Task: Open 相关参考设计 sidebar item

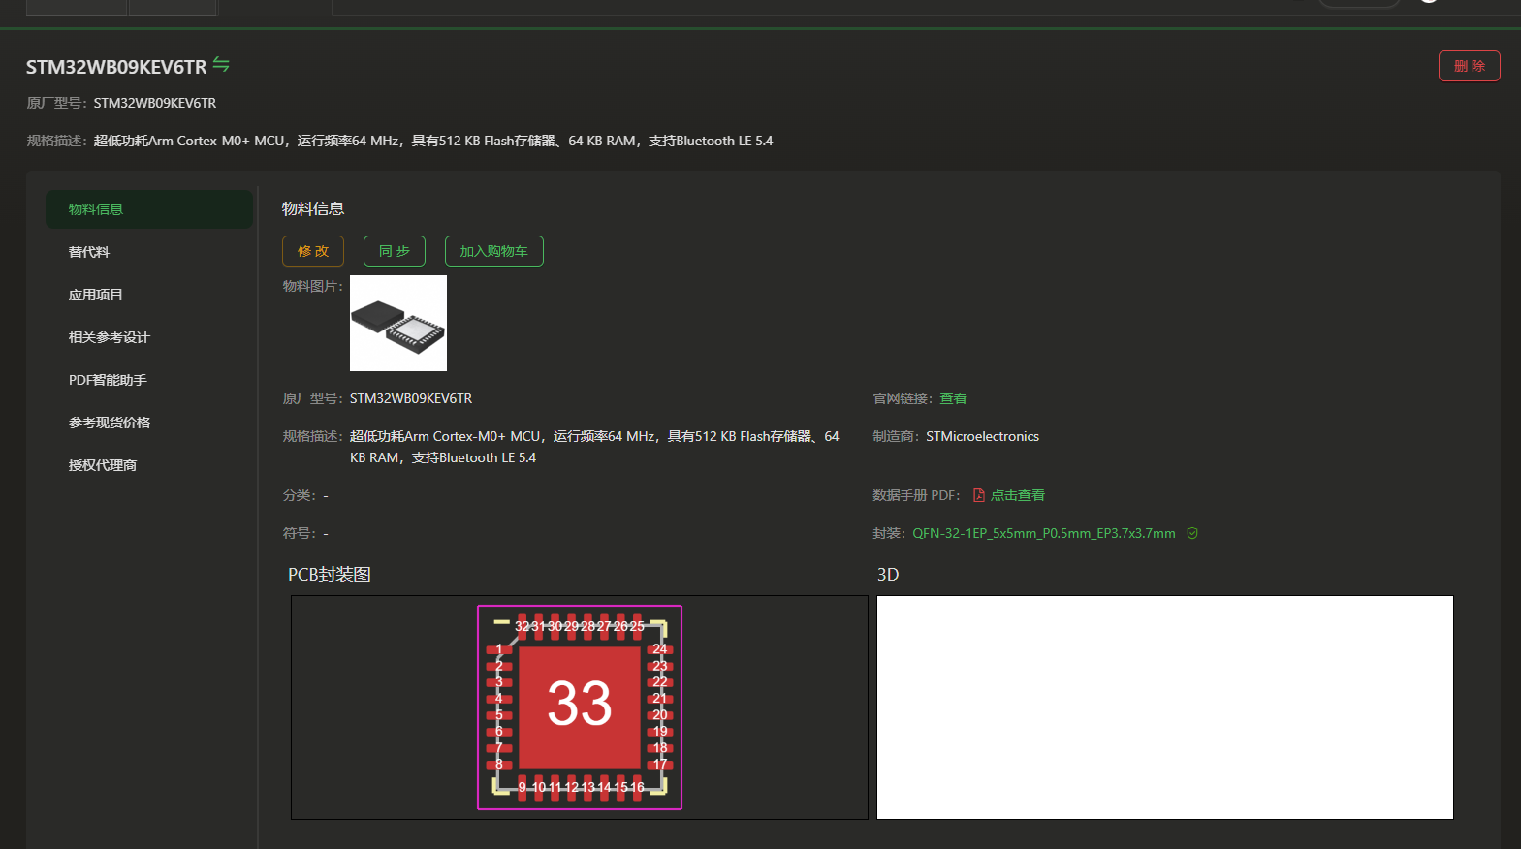Action: [110, 337]
